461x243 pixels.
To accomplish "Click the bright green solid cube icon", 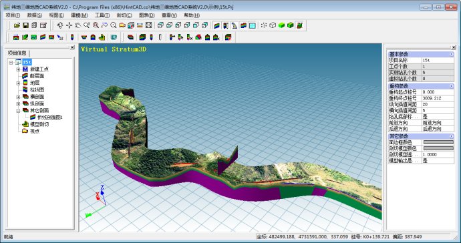I will pyautogui.click(x=282, y=25).
